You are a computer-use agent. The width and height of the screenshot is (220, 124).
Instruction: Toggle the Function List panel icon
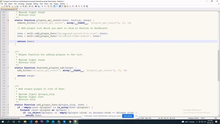click(68, 6)
